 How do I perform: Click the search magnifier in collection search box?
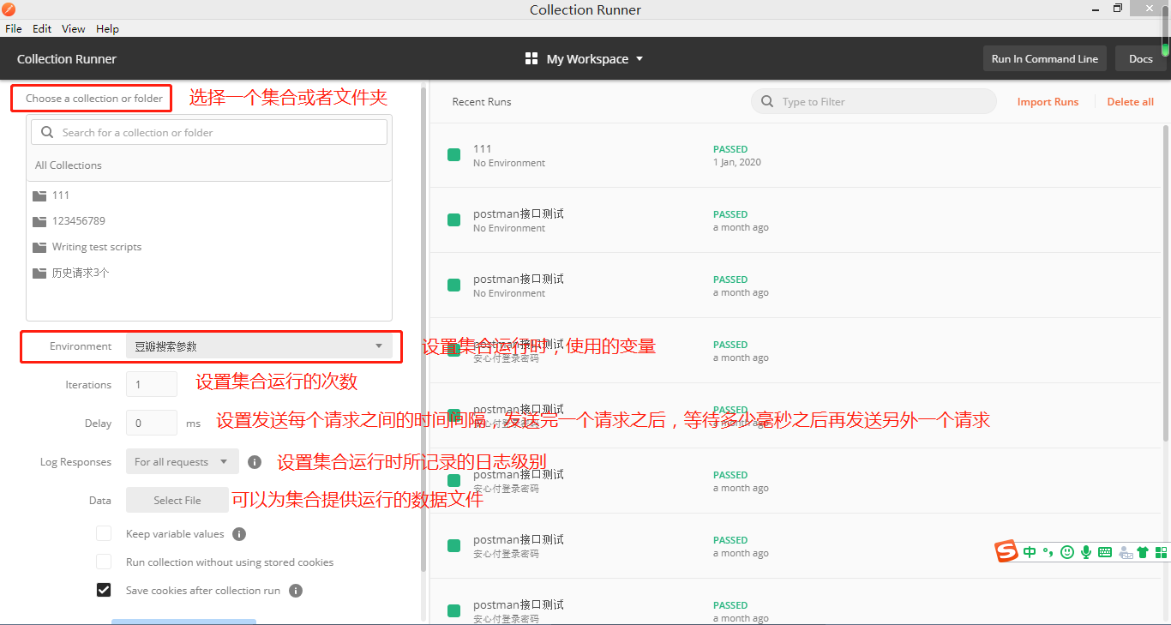(x=46, y=133)
